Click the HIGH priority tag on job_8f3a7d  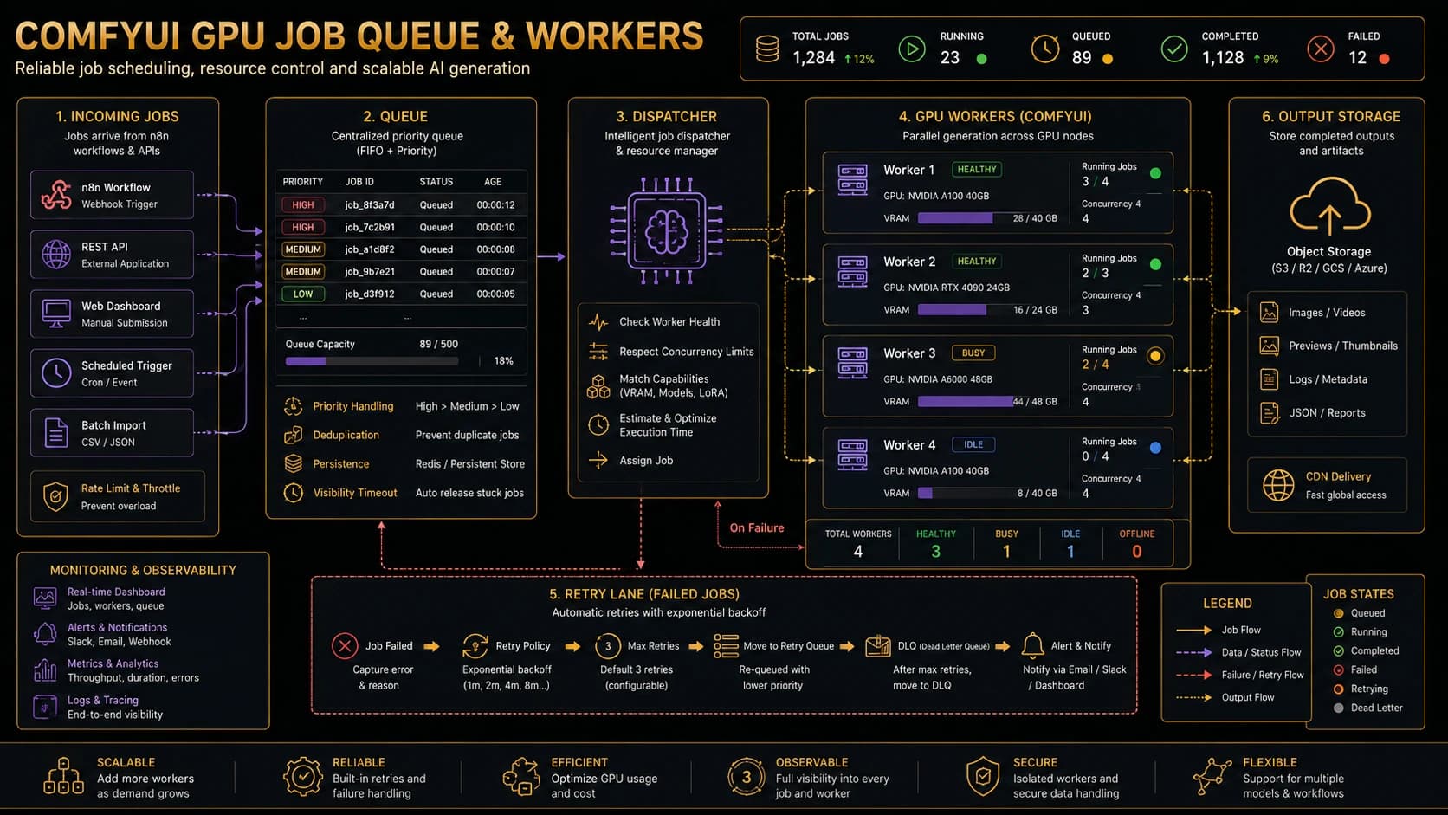[x=303, y=205]
